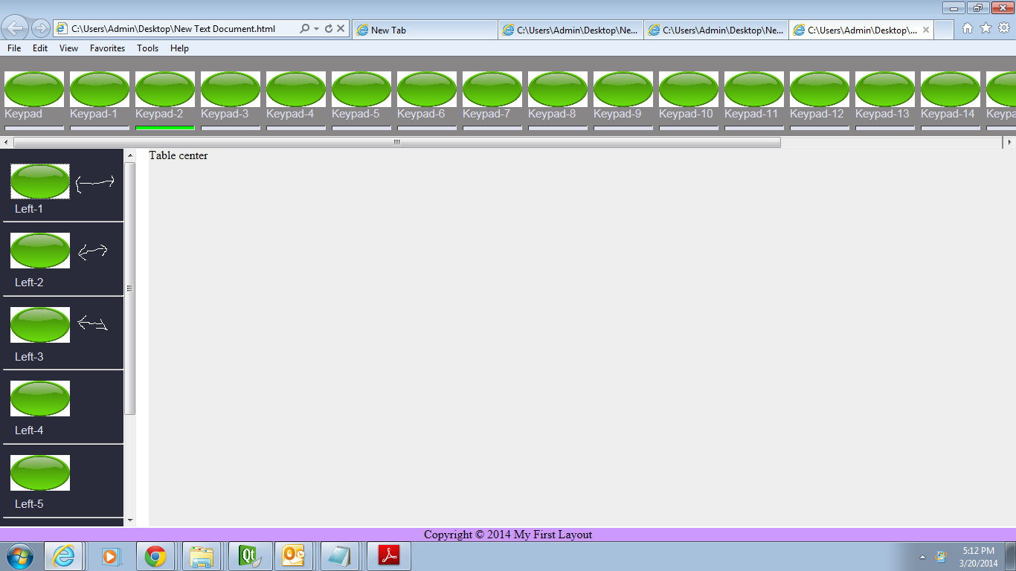Open Qt Creator from the taskbar
This screenshot has height=571, width=1016.
(x=248, y=556)
